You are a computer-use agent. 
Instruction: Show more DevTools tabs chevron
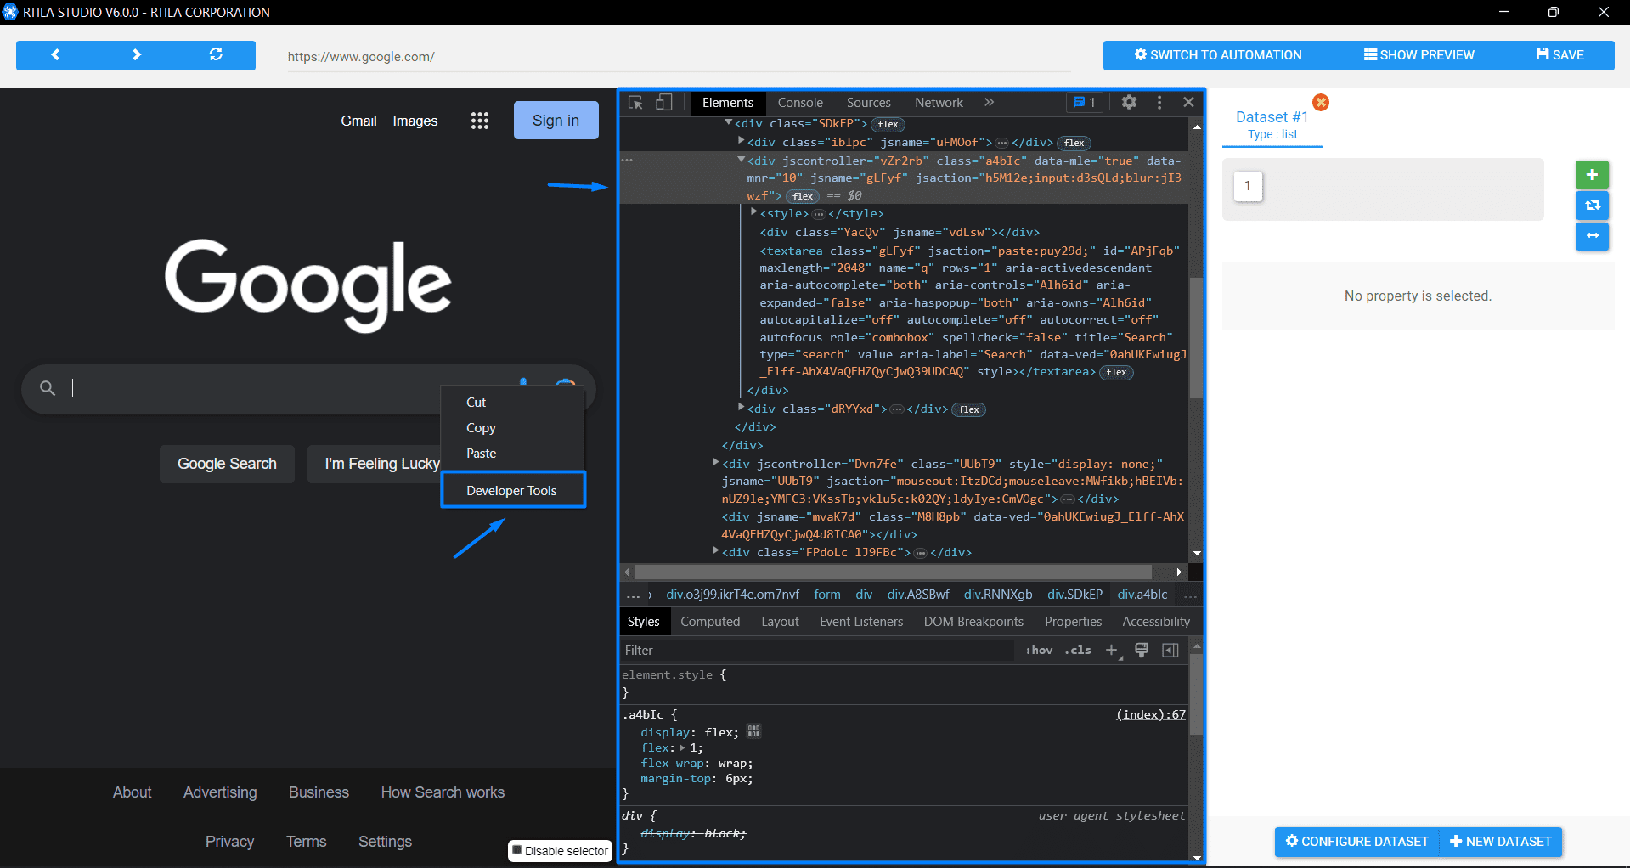point(989,103)
